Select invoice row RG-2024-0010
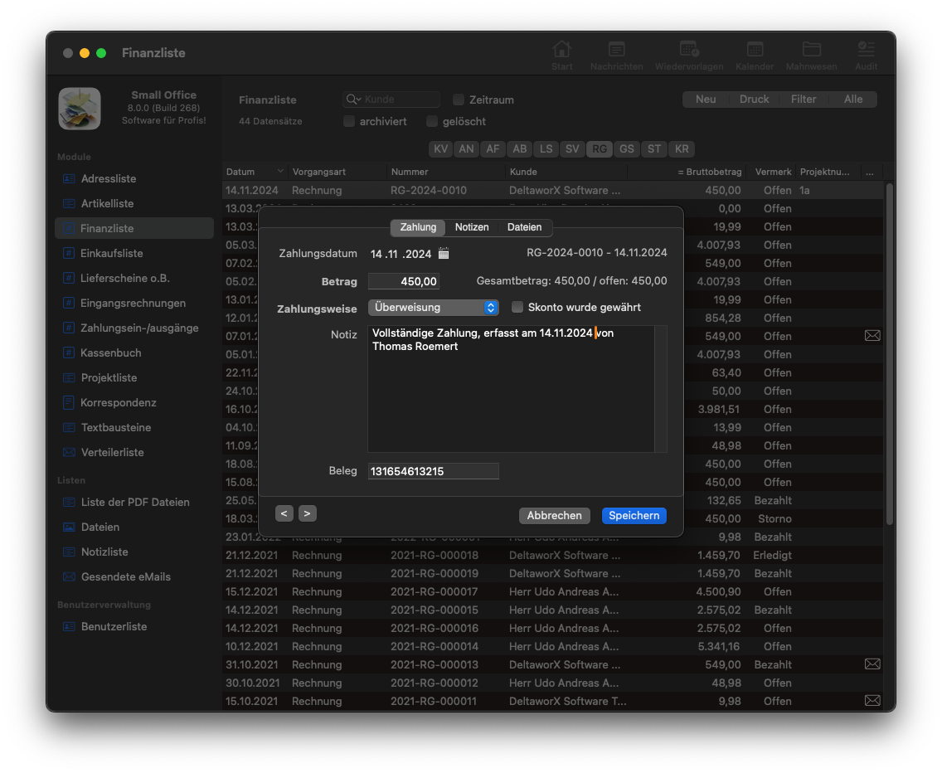 coord(553,191)
